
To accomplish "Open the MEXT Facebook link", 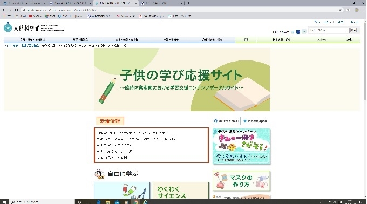I will [x=226, y=121].
